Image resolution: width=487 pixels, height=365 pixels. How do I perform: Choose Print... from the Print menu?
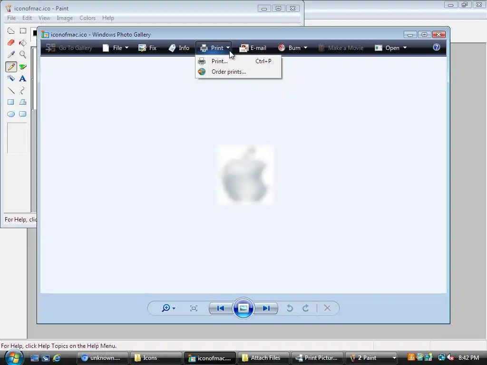click(238, 61)
